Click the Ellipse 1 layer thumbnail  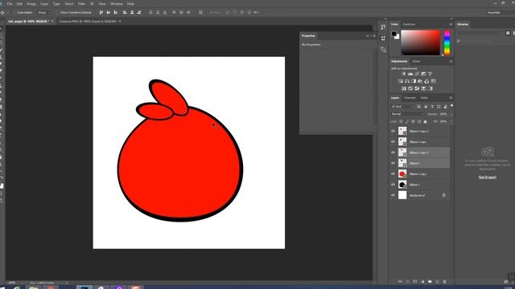(402, 185)
